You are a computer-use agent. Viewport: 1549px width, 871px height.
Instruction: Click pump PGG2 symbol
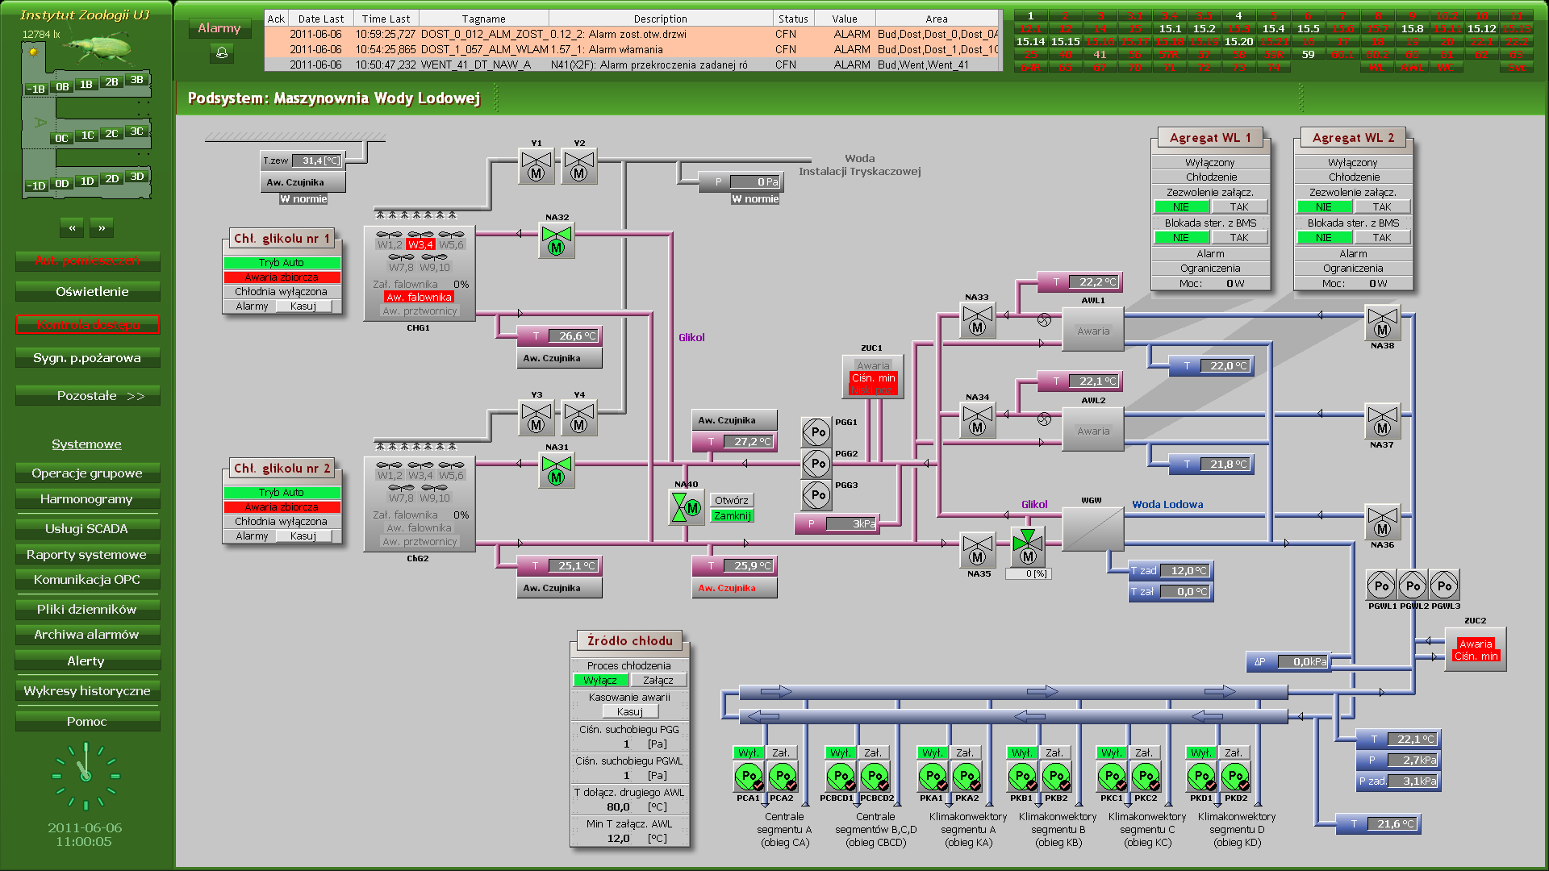[x=816, y=464]
